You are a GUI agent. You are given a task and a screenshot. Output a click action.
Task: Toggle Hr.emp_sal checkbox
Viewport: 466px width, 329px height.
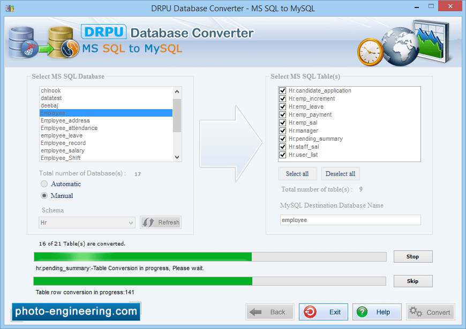[283, 123]
